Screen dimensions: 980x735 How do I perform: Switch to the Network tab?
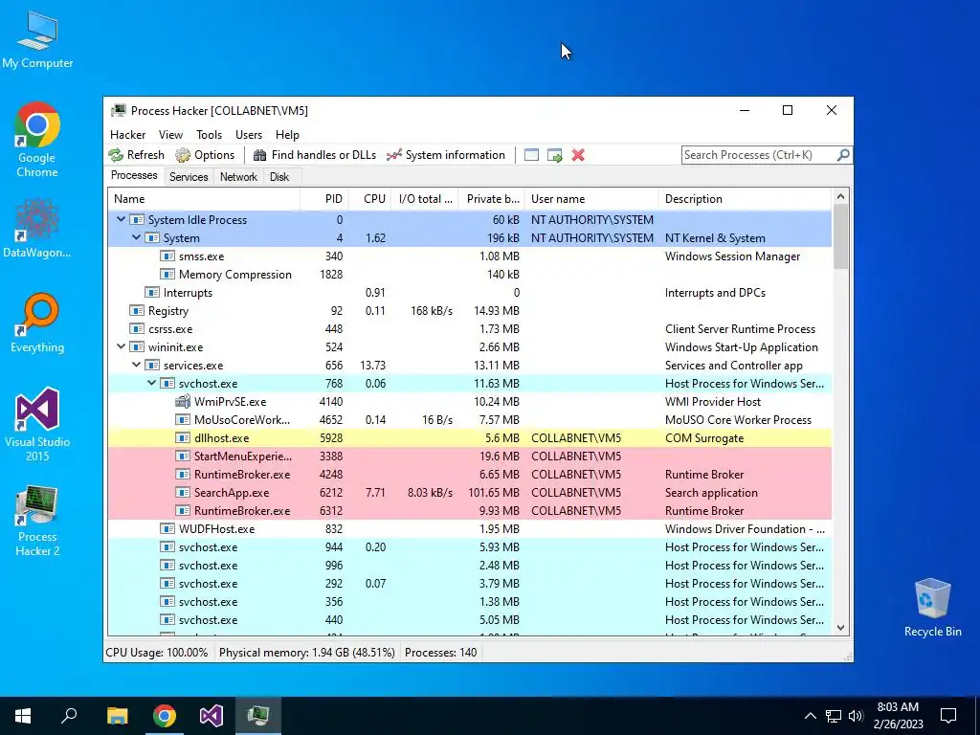(x=238, y=177)
